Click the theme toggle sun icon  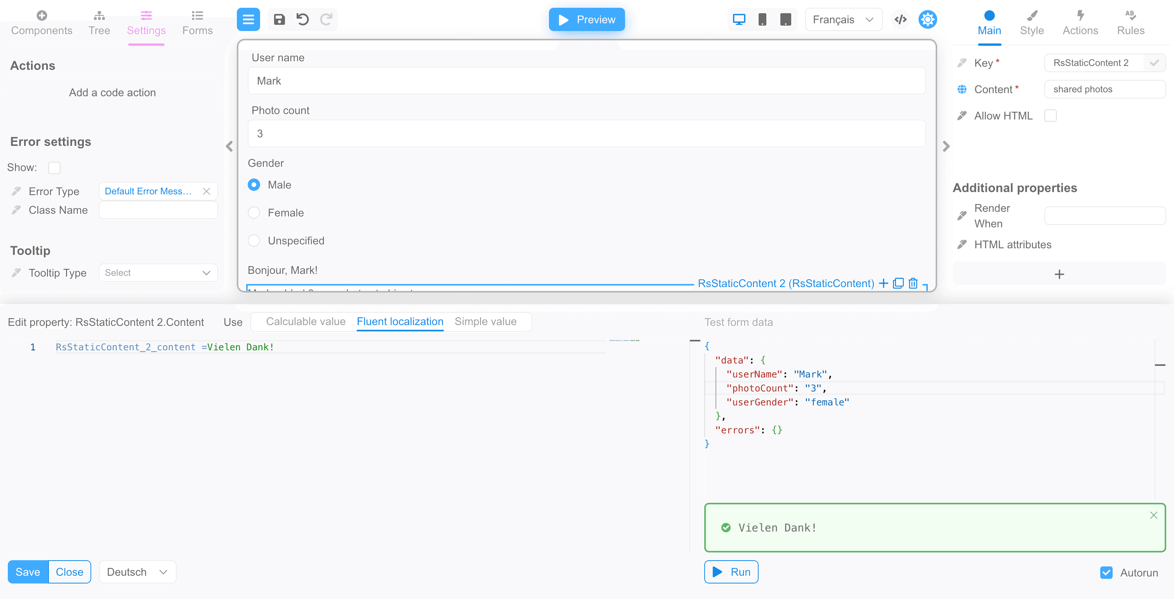pyautogui.click(x=927, y=19)
